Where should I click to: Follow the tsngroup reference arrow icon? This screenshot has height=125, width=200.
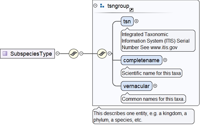pos(131,10)
